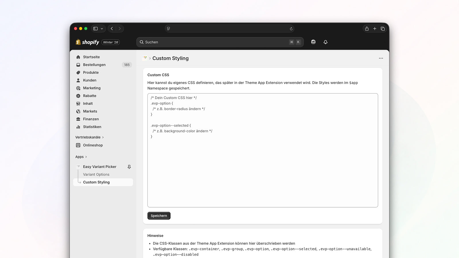Click the Rabatte discount icon
The width and height of the screenshot is (459, 258).
(x=78, y=96)
